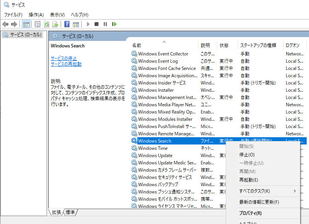Open the 表示(V) menu
Image resolution: width=309 pixels, height=224 pixels.
click(57, 15)
